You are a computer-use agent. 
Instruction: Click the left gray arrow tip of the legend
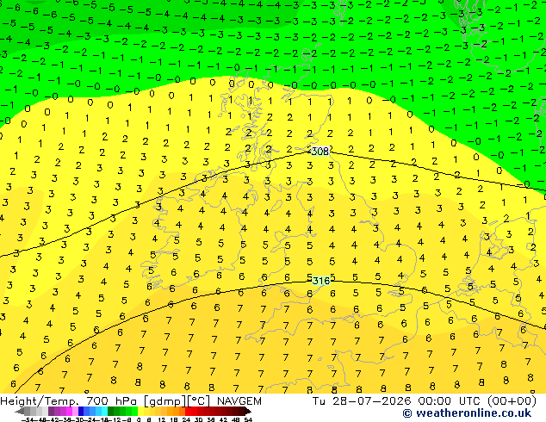pyautogui.click(x=19, y=411)
